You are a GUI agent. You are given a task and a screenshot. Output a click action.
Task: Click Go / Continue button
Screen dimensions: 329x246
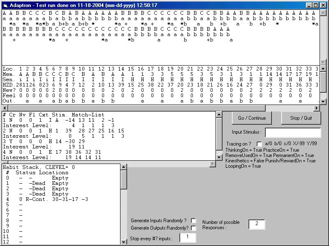(x=252, y=118)
